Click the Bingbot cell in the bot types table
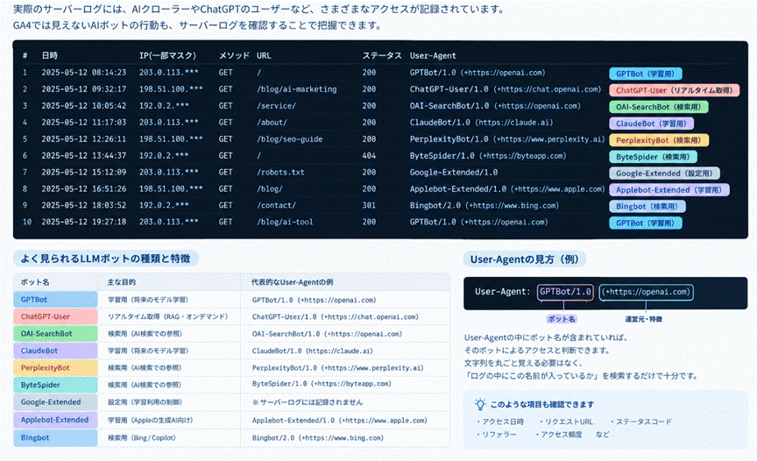Screen dimensions: 757x461 [55, 438]
